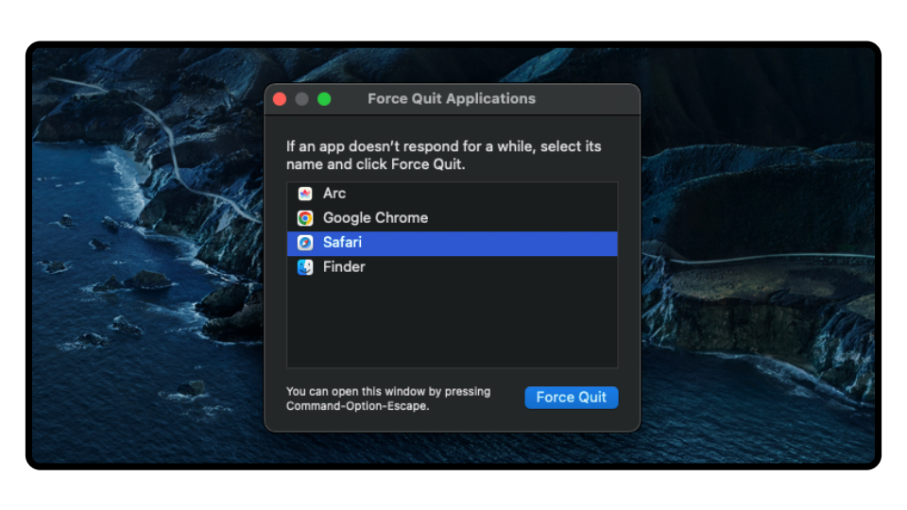The height and width of the screenshot is (510, 907).
Task: Choose the Google Chrome name in the list
Action: click(x=375, y=218)
